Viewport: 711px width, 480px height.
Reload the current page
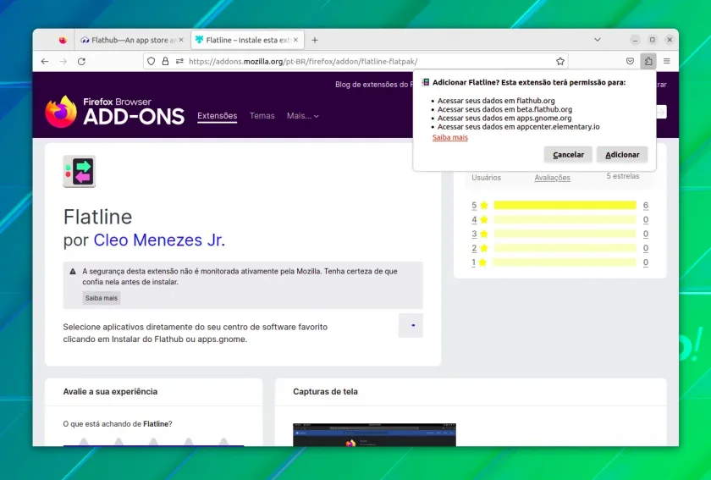[81, 61]
